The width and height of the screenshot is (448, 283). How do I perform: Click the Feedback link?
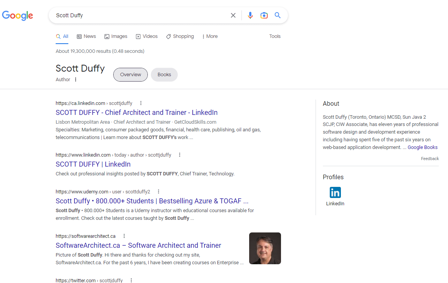pos(430,159)
